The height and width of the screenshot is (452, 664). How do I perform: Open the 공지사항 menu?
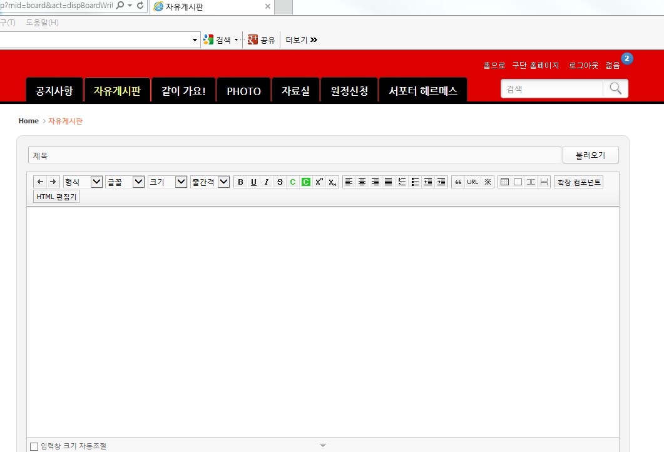[54, 90]
